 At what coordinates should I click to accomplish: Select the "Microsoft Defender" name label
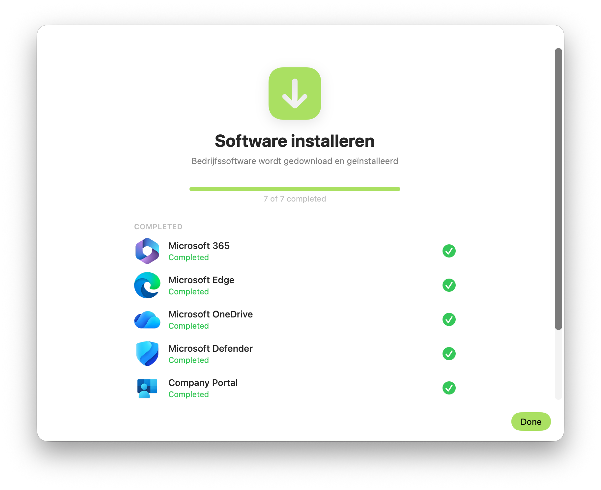click(210, 348)
